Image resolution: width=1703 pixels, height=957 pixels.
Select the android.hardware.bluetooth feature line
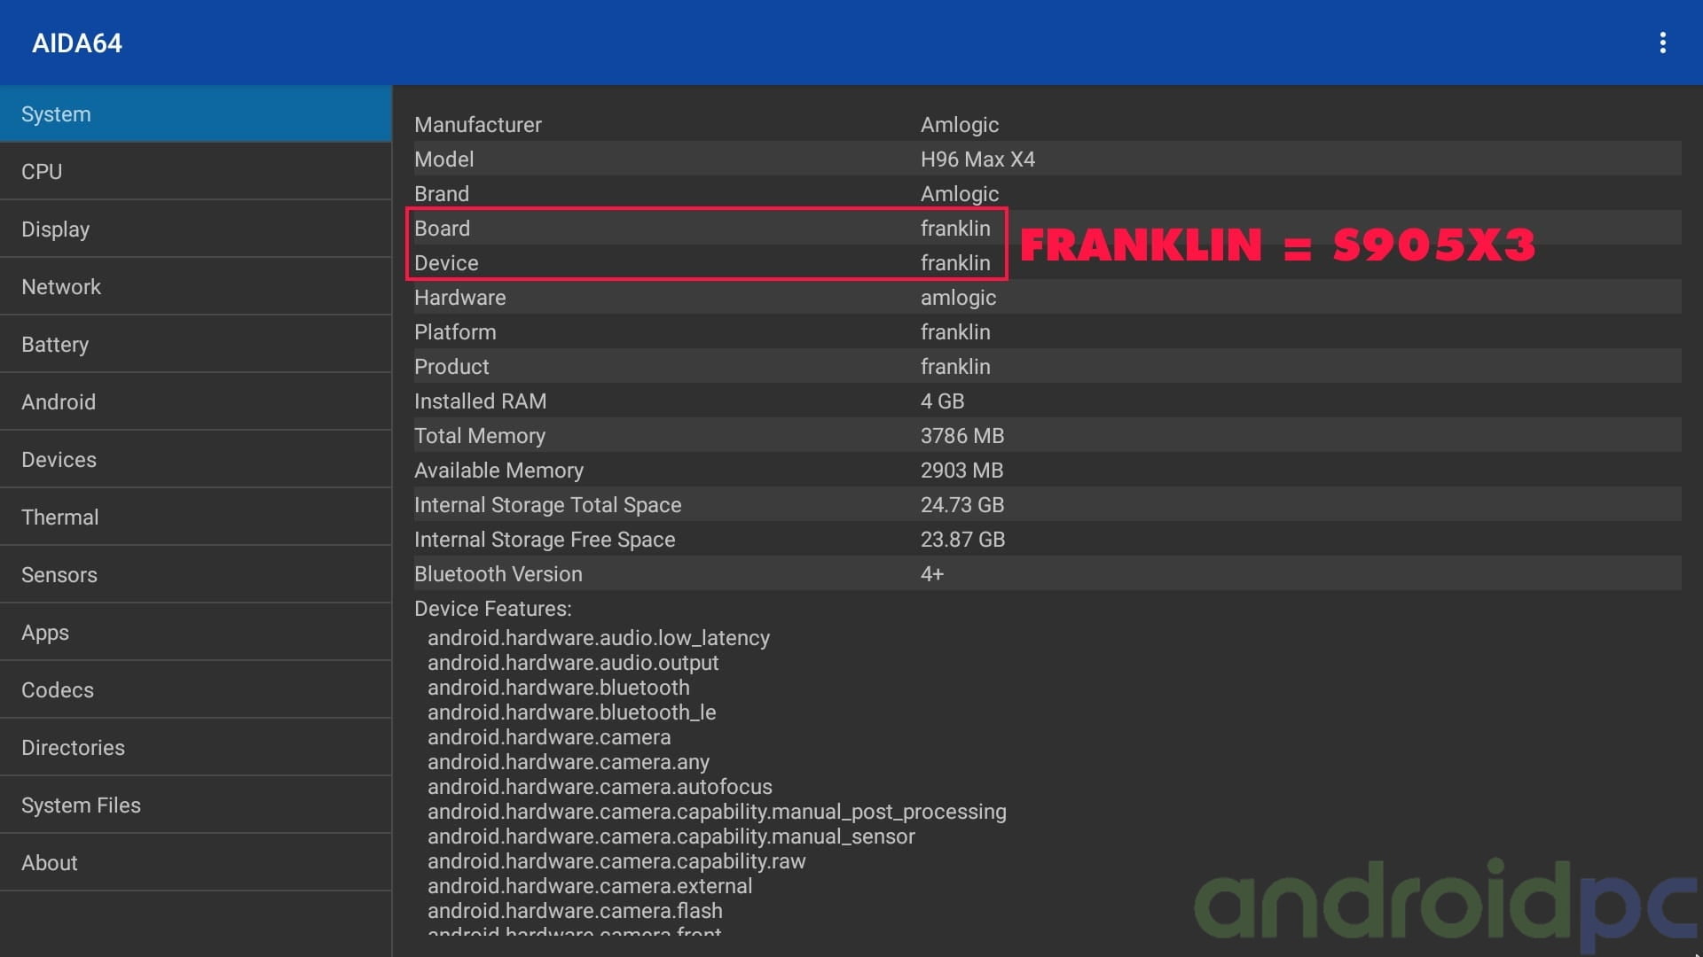coord(559,688)
